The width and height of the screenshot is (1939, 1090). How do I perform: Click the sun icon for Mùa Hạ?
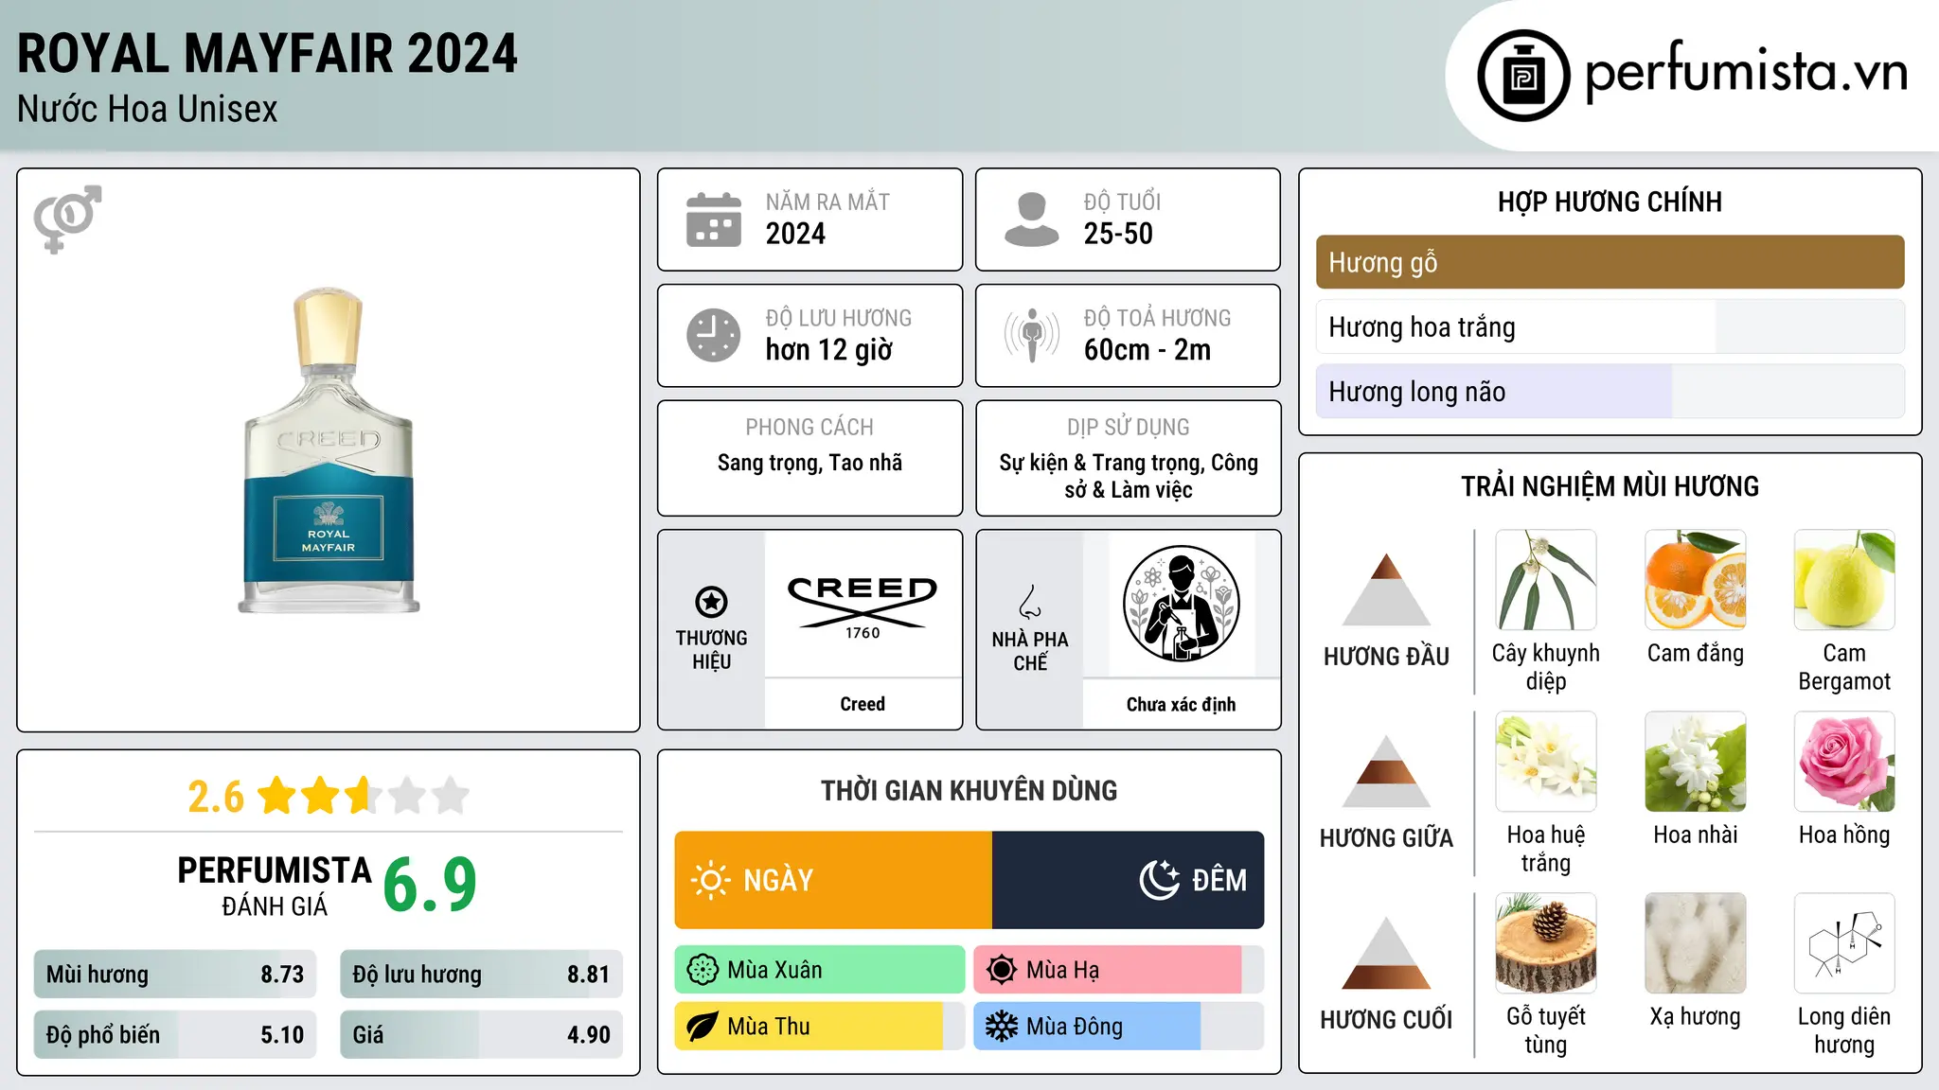pos(1002,970)
